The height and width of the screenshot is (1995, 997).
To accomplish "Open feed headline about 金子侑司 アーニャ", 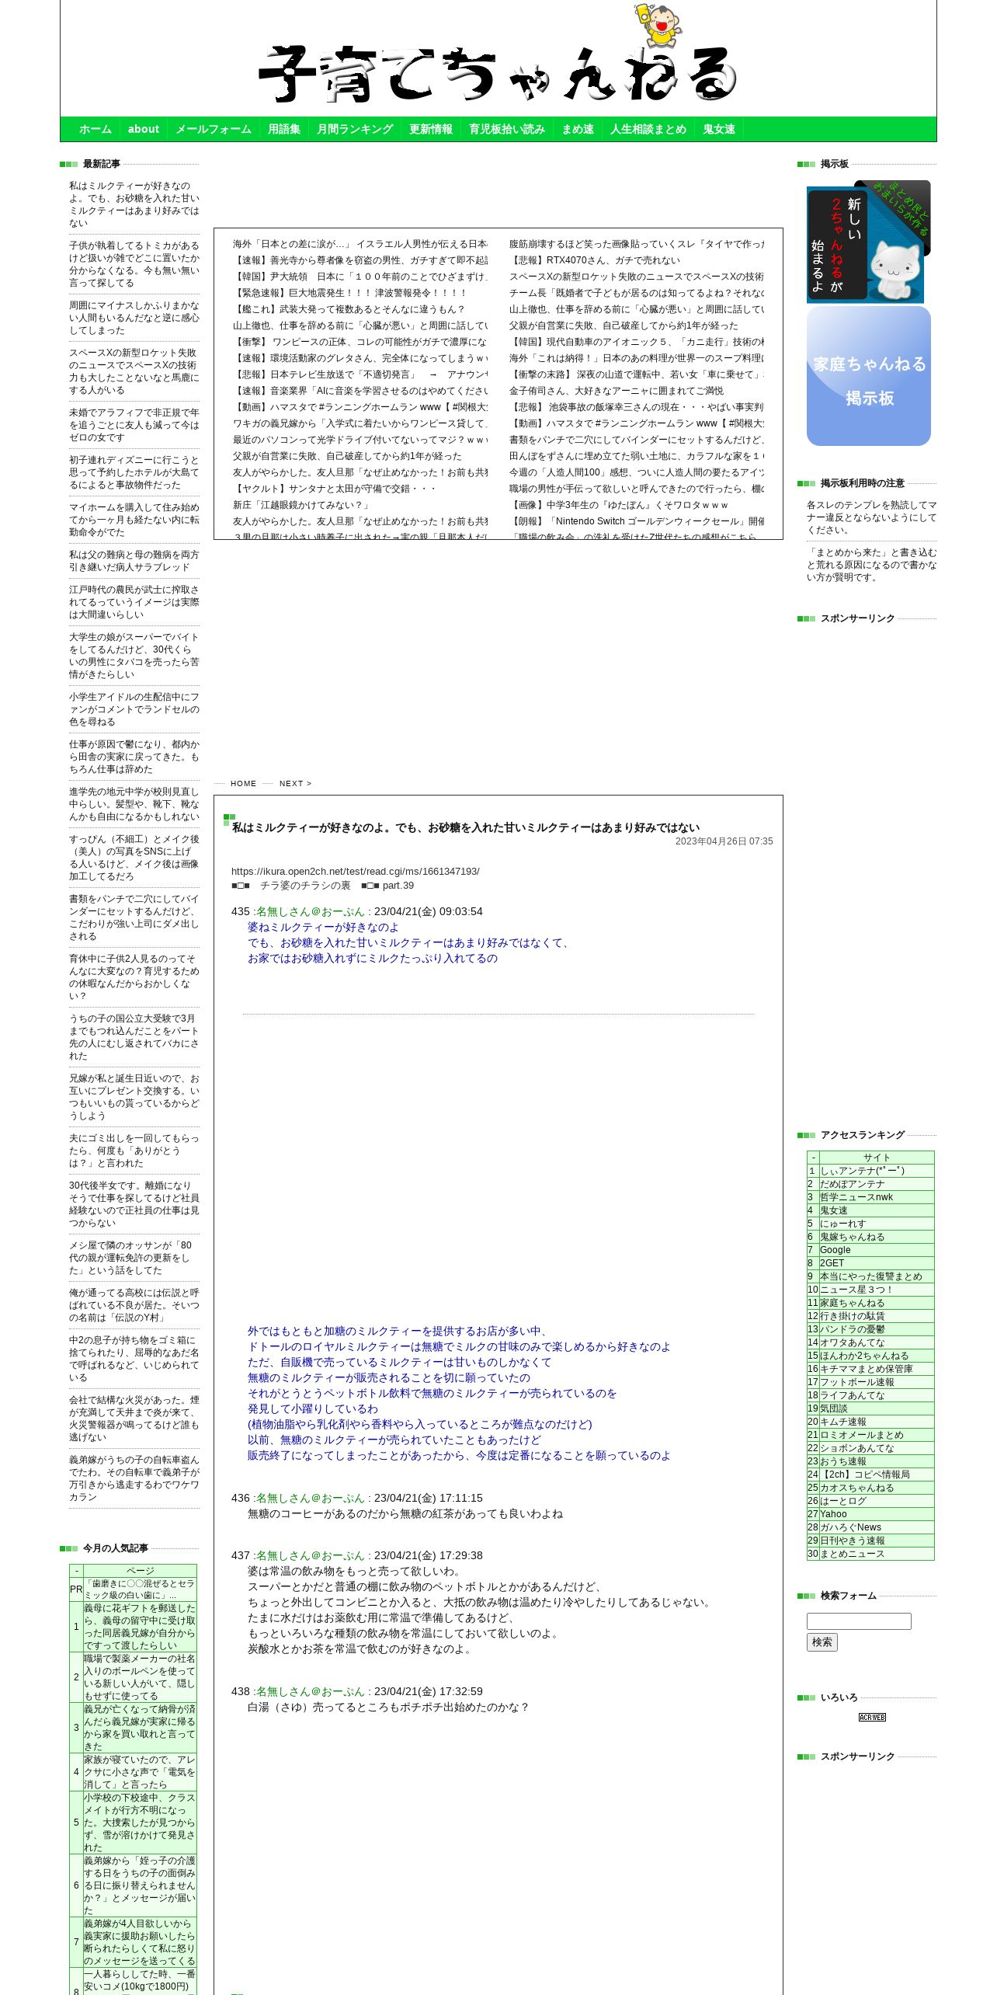I will click(x=617, y=391).
